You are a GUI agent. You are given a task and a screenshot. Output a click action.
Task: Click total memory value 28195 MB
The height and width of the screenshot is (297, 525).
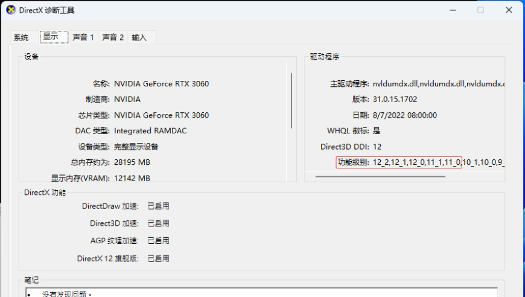(x=132, y=162)
